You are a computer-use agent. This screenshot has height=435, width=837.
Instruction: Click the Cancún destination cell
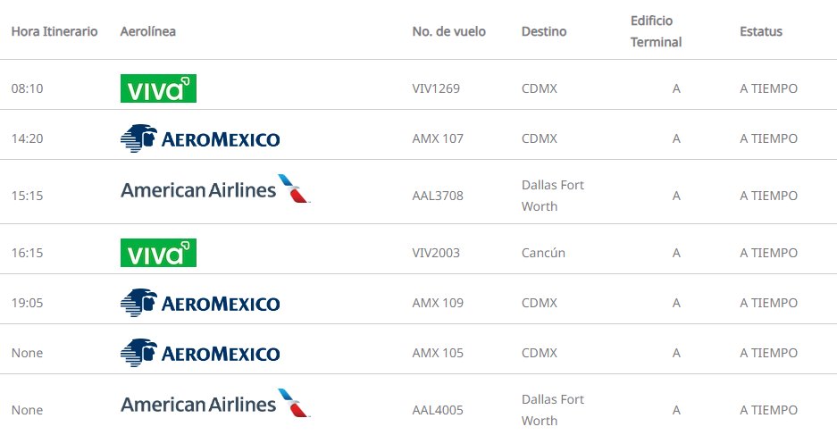[x=543, y=253]
